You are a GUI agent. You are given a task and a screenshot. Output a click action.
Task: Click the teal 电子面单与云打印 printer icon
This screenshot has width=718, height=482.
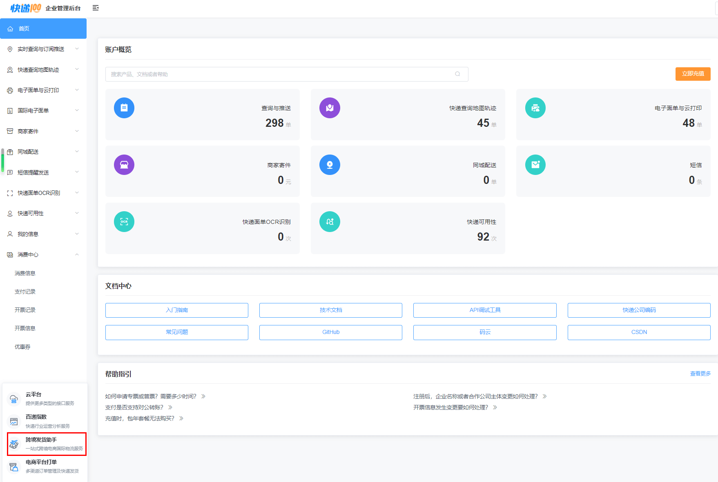[535, 108]
